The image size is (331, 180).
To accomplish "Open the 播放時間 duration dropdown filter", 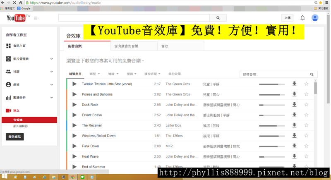I will (152, 74).
